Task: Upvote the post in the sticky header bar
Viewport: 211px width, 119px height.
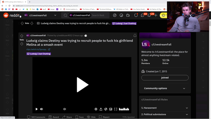Action: point(22,23)
